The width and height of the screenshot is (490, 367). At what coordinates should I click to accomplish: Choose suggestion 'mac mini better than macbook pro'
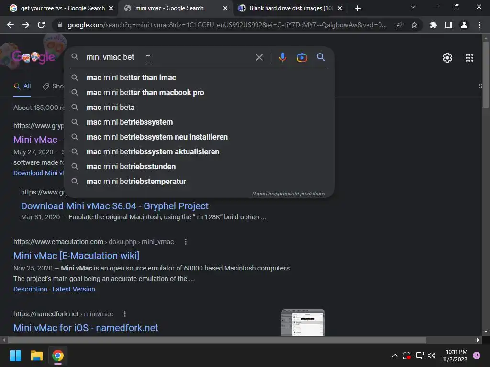199,93
